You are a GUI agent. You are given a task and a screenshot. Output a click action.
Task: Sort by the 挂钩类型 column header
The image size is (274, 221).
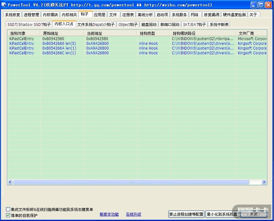point(147,33)
